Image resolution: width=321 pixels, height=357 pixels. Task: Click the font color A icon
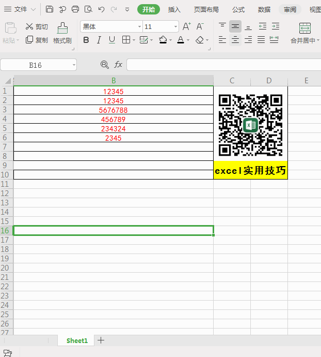[x=181, y=40]
